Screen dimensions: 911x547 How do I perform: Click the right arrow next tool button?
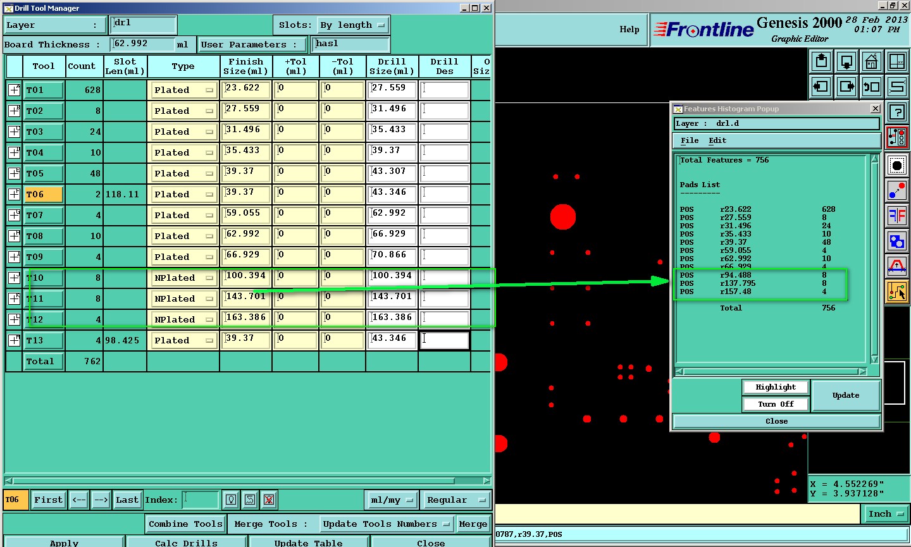101,500
